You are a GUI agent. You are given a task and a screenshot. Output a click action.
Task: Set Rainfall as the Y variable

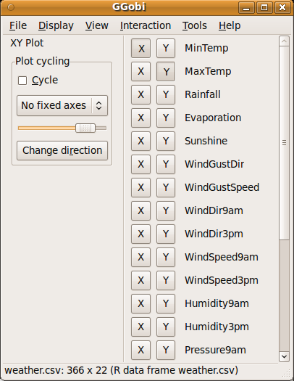coord(166,94)
